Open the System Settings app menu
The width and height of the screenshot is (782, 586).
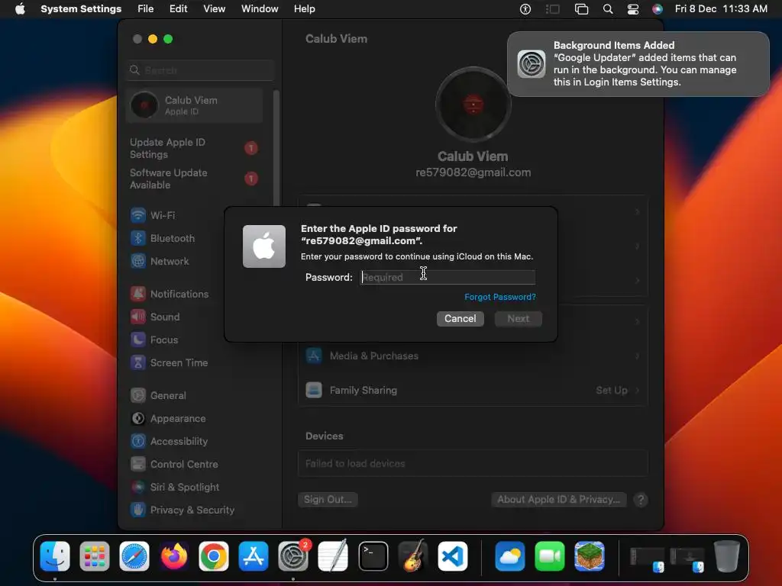pos(81,9)
